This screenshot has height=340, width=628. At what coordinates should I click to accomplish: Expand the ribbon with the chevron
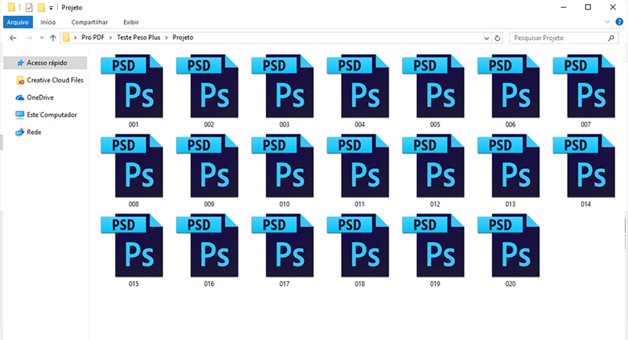coord(608,23)
